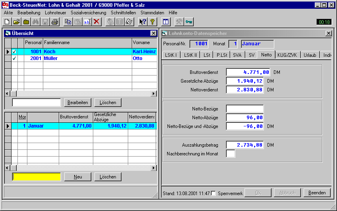Click the Auszahlungsbetrag 2.734,88 field
Viewport: 337px width, 211px height.
click(x=245, y=145)
